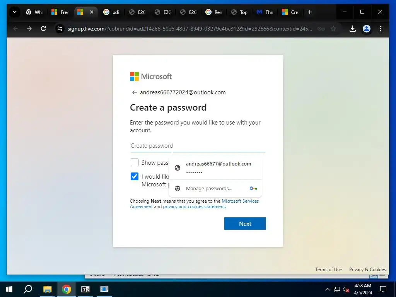Open Privacy & Cookies footer link
Viewport: 396px width, 297px height.
[367, 270]
